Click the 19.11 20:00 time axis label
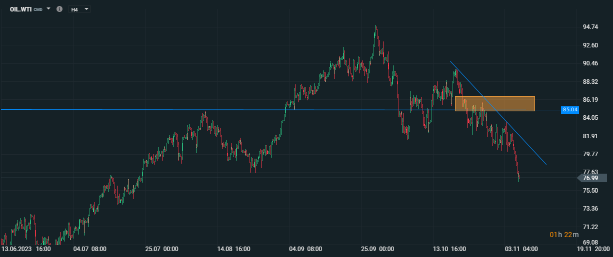This screenshot has width=613, height=257. coord(593,249)
